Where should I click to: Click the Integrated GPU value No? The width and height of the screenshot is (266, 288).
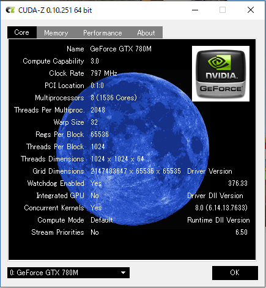coord(95,196)
